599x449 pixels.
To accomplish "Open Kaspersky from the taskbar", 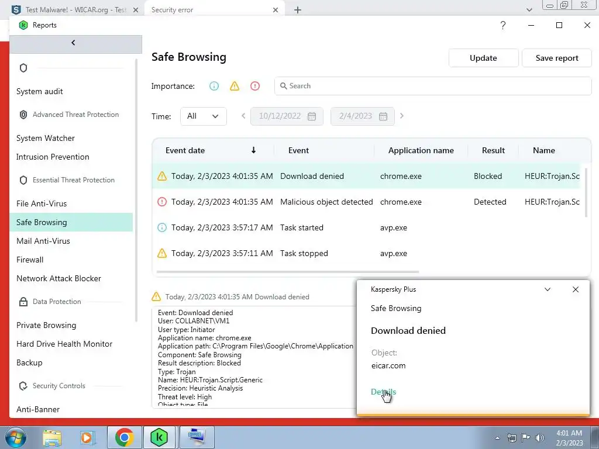I will tap(159, 437).
